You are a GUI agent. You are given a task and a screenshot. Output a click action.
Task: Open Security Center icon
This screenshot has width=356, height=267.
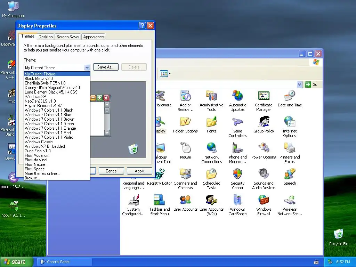(237, 179)
